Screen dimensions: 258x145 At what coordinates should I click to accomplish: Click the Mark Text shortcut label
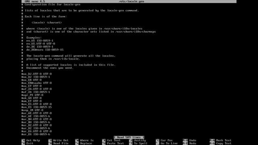tap(224, 141)
